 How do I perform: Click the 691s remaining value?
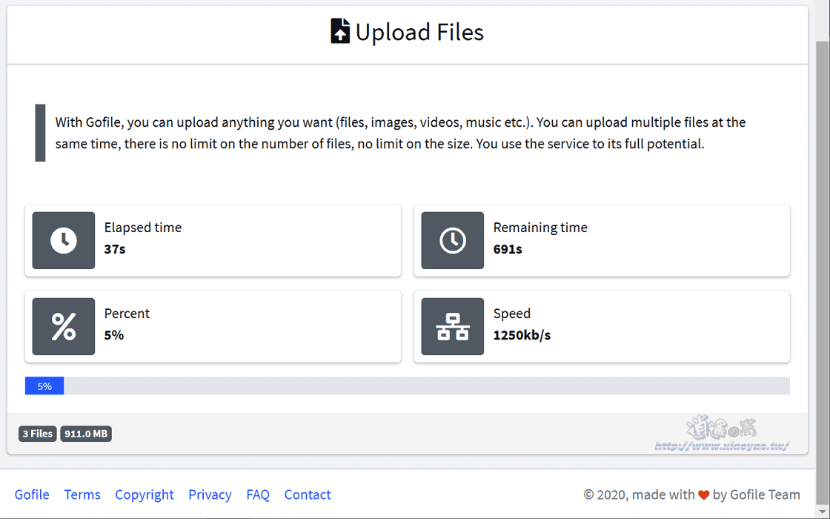pos(508,249)
